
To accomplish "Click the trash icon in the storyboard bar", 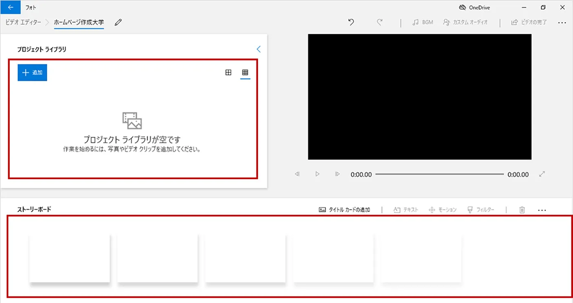I will 522,210.
